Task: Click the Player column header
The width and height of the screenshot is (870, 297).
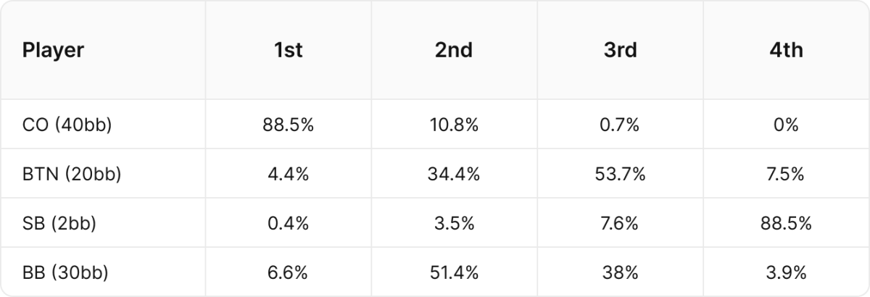Action: [x=53, y=50]
